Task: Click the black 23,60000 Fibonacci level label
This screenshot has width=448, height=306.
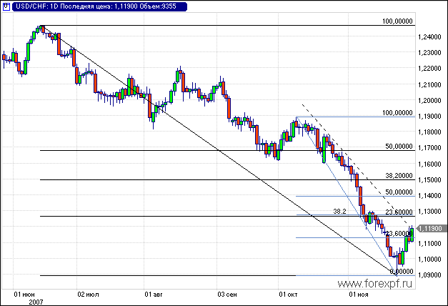Action: [399, 212]
